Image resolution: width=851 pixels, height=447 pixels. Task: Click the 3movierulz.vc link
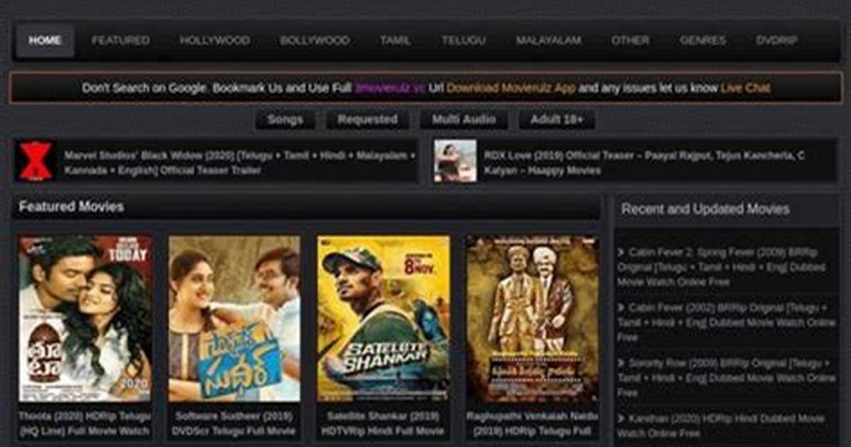389,88
